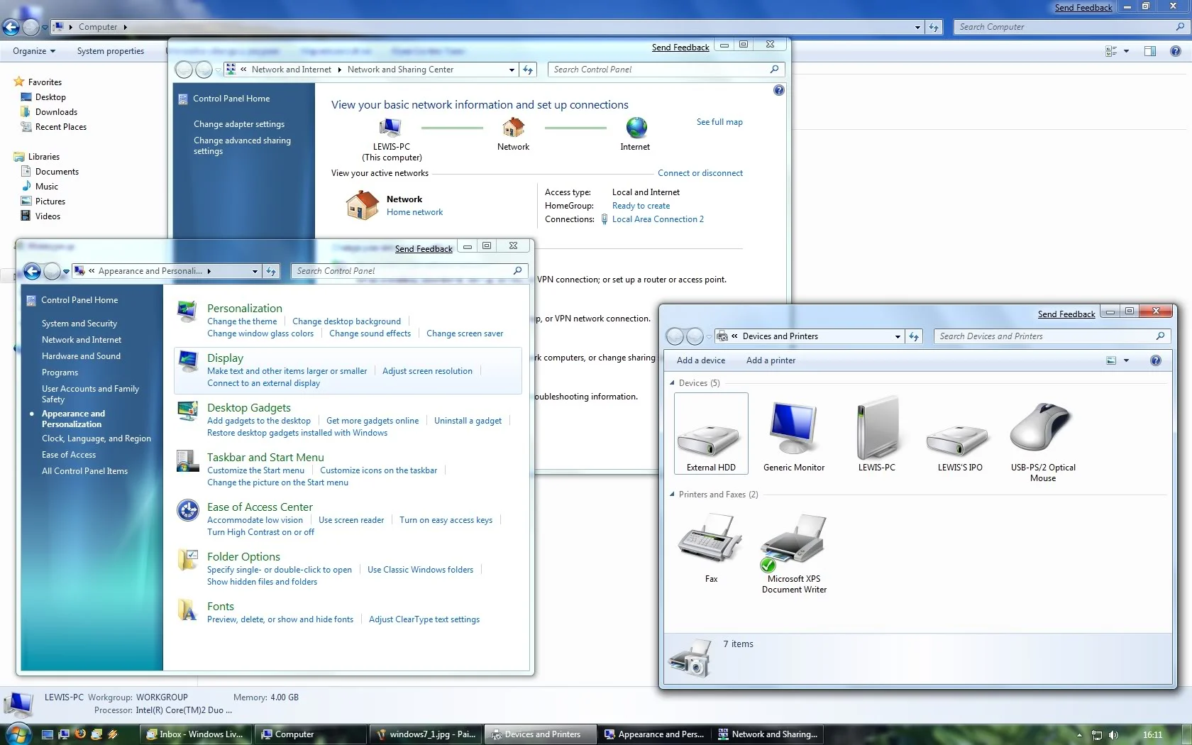Viewport: 1192px width, 745px height.
Task: Click the LEWIS-PC computer icon in network map
Action: click(390, 128)
